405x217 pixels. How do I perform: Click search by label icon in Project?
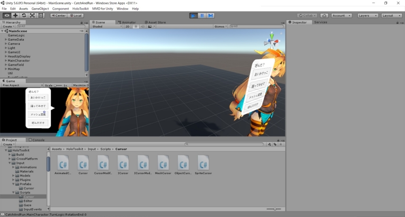click(275, 144)
